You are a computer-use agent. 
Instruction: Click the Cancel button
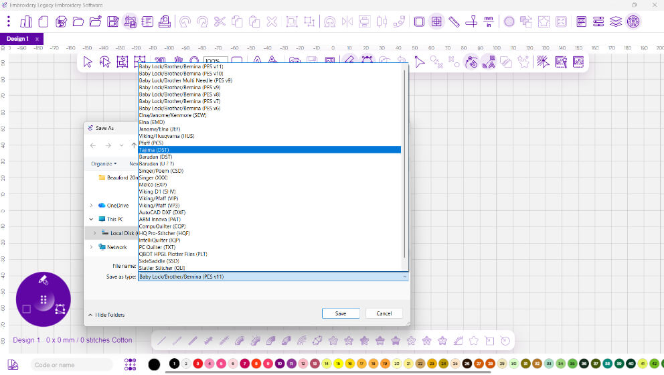(384, 313)
